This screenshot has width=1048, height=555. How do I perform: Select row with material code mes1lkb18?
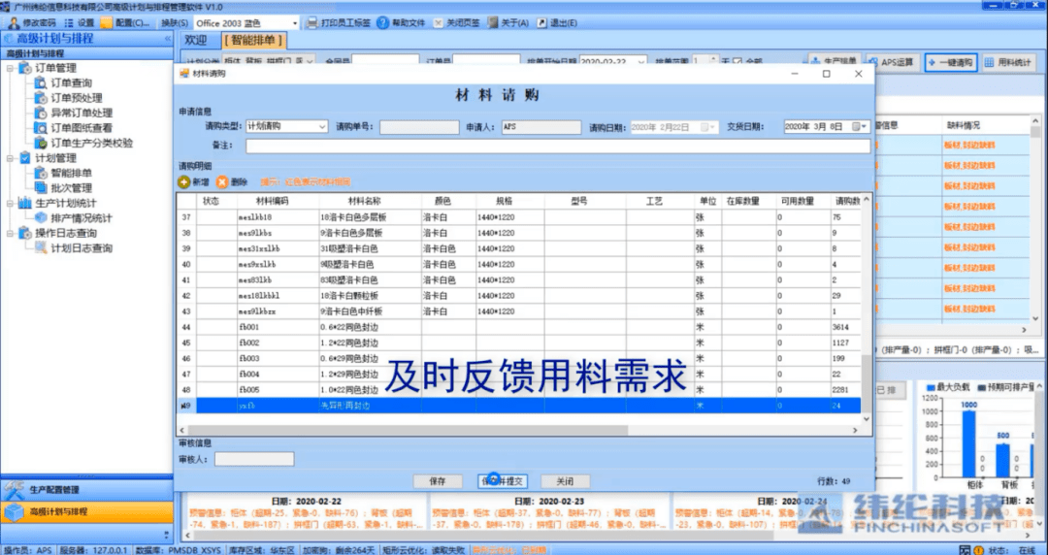(518, 217)
